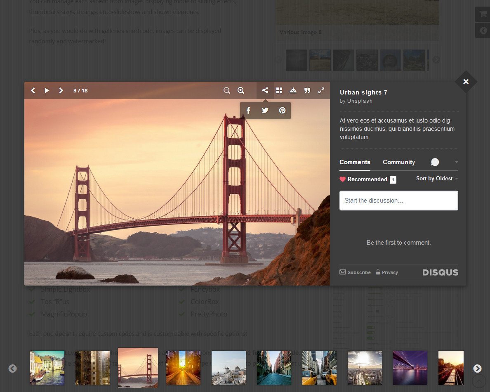Zoom out of the image
This screenshot has width=490, height=392.
(227, 90)
